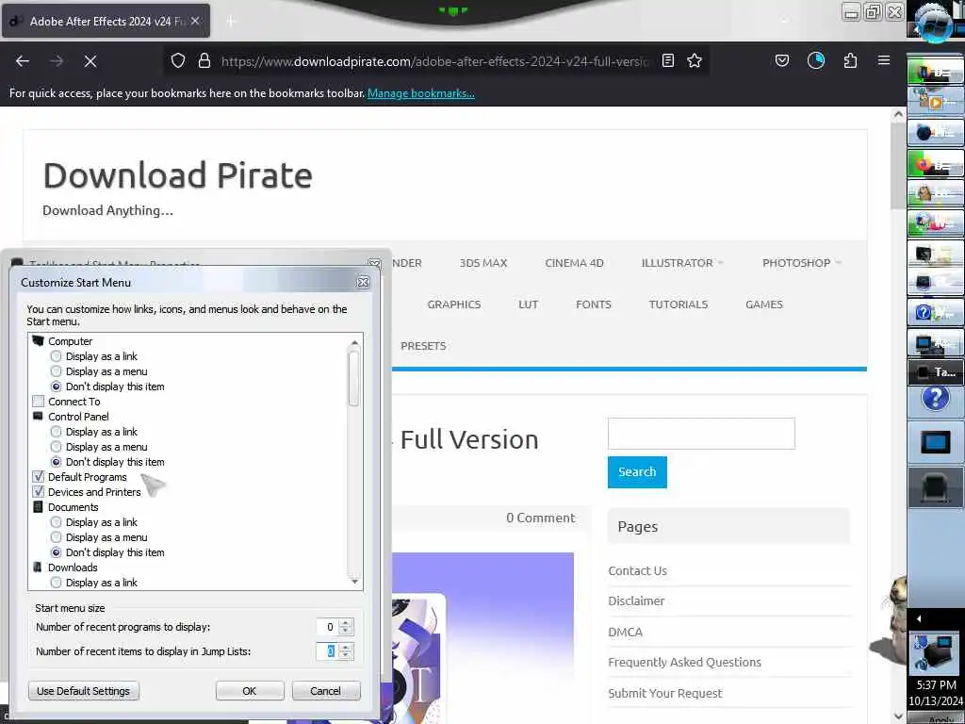The width and height of the screenshot is (965, 724).
Task: Select the 'Ta...' taskbar window button
Action: [936, 371]
